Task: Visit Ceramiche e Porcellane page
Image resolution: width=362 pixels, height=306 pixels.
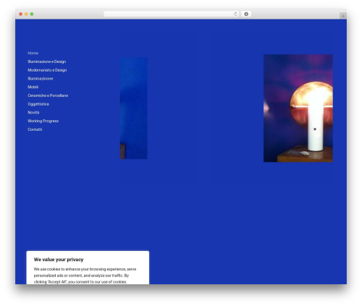Action: [x=48, y=95]
